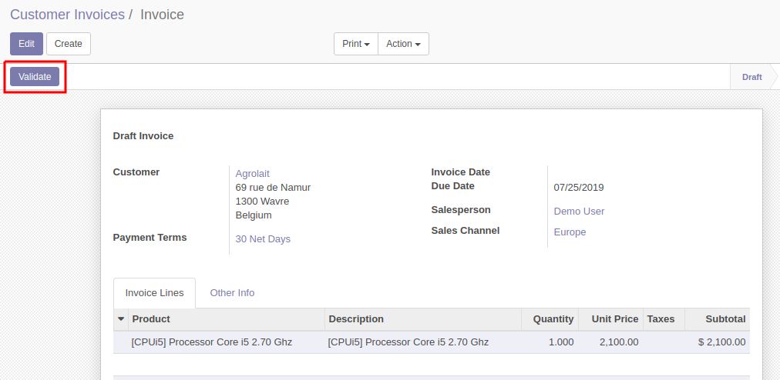Open the Print dropdown menu
This screenshot has width=780, height=380.
point(355,44)
